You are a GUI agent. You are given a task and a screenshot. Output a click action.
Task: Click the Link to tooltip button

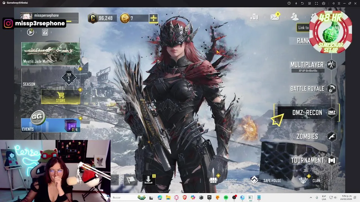[x=303, y=27]
